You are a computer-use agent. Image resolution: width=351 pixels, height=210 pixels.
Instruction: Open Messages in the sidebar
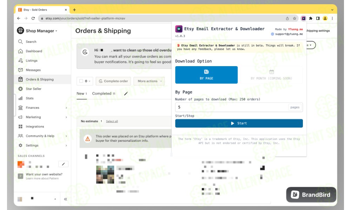(33, 70)
